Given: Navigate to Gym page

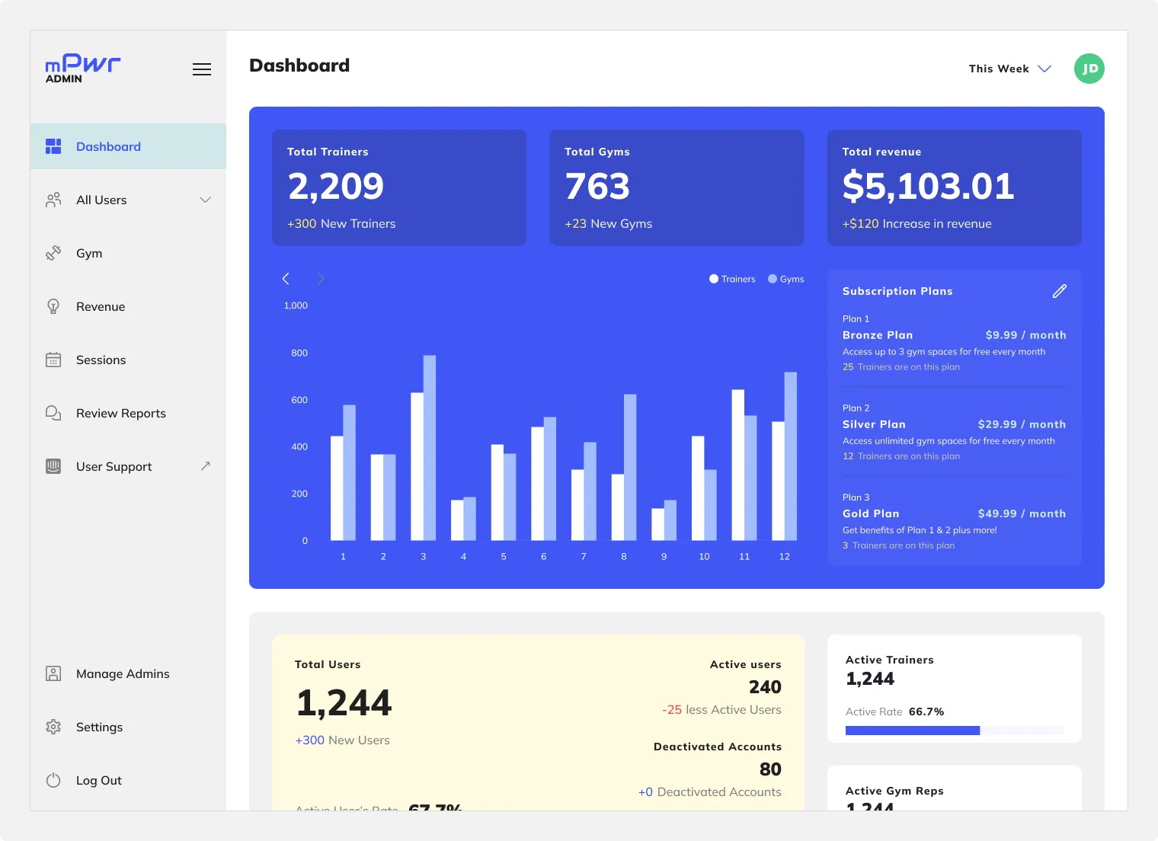Looking at the screenshot, I should tap(128, 253).
